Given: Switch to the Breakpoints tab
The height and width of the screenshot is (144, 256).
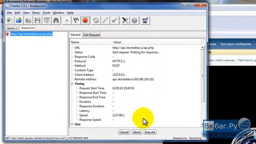Looking at the screenshot, I should pos(28,28).
